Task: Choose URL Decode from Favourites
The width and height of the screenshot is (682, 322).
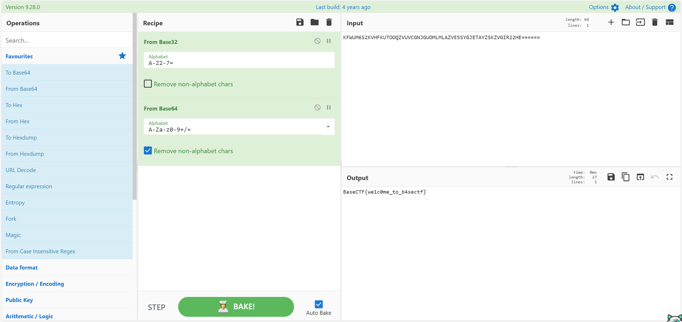Action: click(x=21, y=170)
